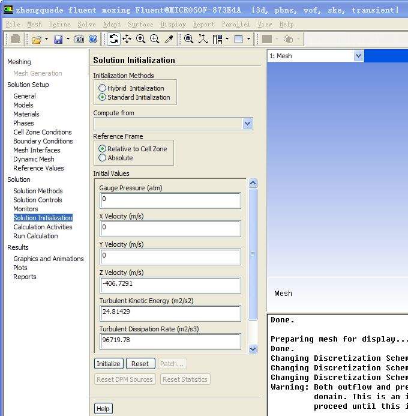Open Solution Methods task page

pos(38,191)
